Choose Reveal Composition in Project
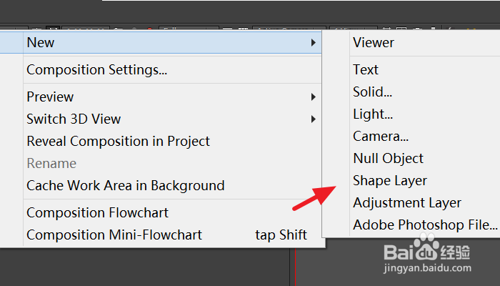 [118, 141]
